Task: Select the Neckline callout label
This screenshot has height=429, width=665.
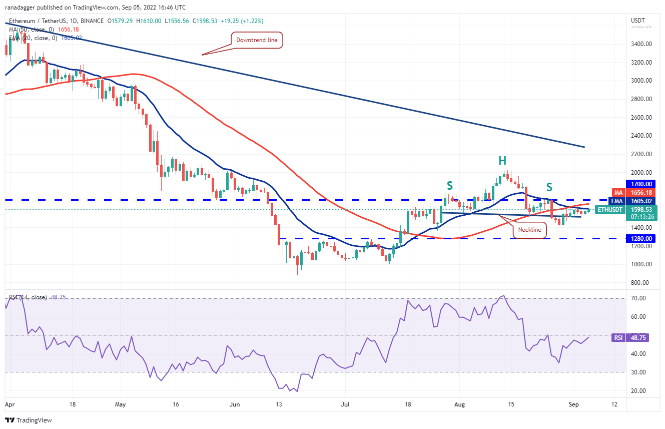Action: click(x=530, y=231)
